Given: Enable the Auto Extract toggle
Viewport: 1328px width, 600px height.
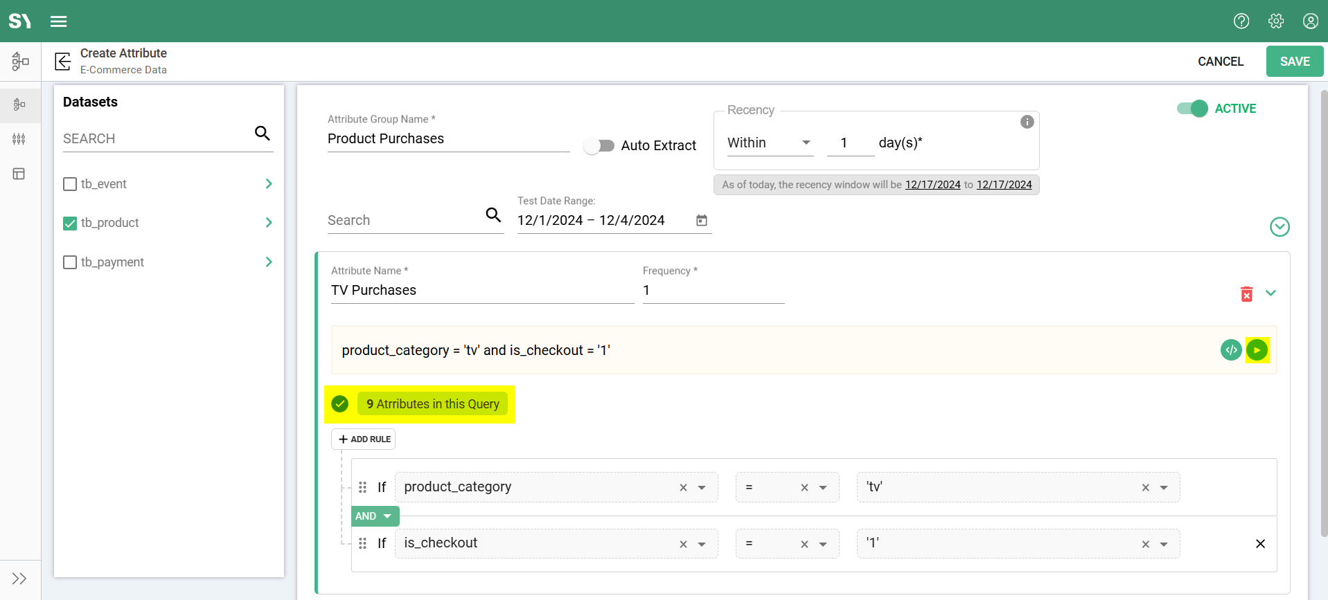Looking at the screenshot, I should pos(599,145).
